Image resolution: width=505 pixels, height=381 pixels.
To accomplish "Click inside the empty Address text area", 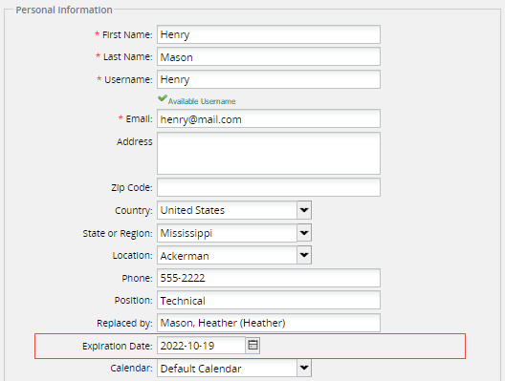I will 269,154.
